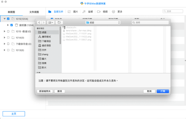Click WeCom202...111331.png file
Viewport: 186px width, 120px height.
77,34
